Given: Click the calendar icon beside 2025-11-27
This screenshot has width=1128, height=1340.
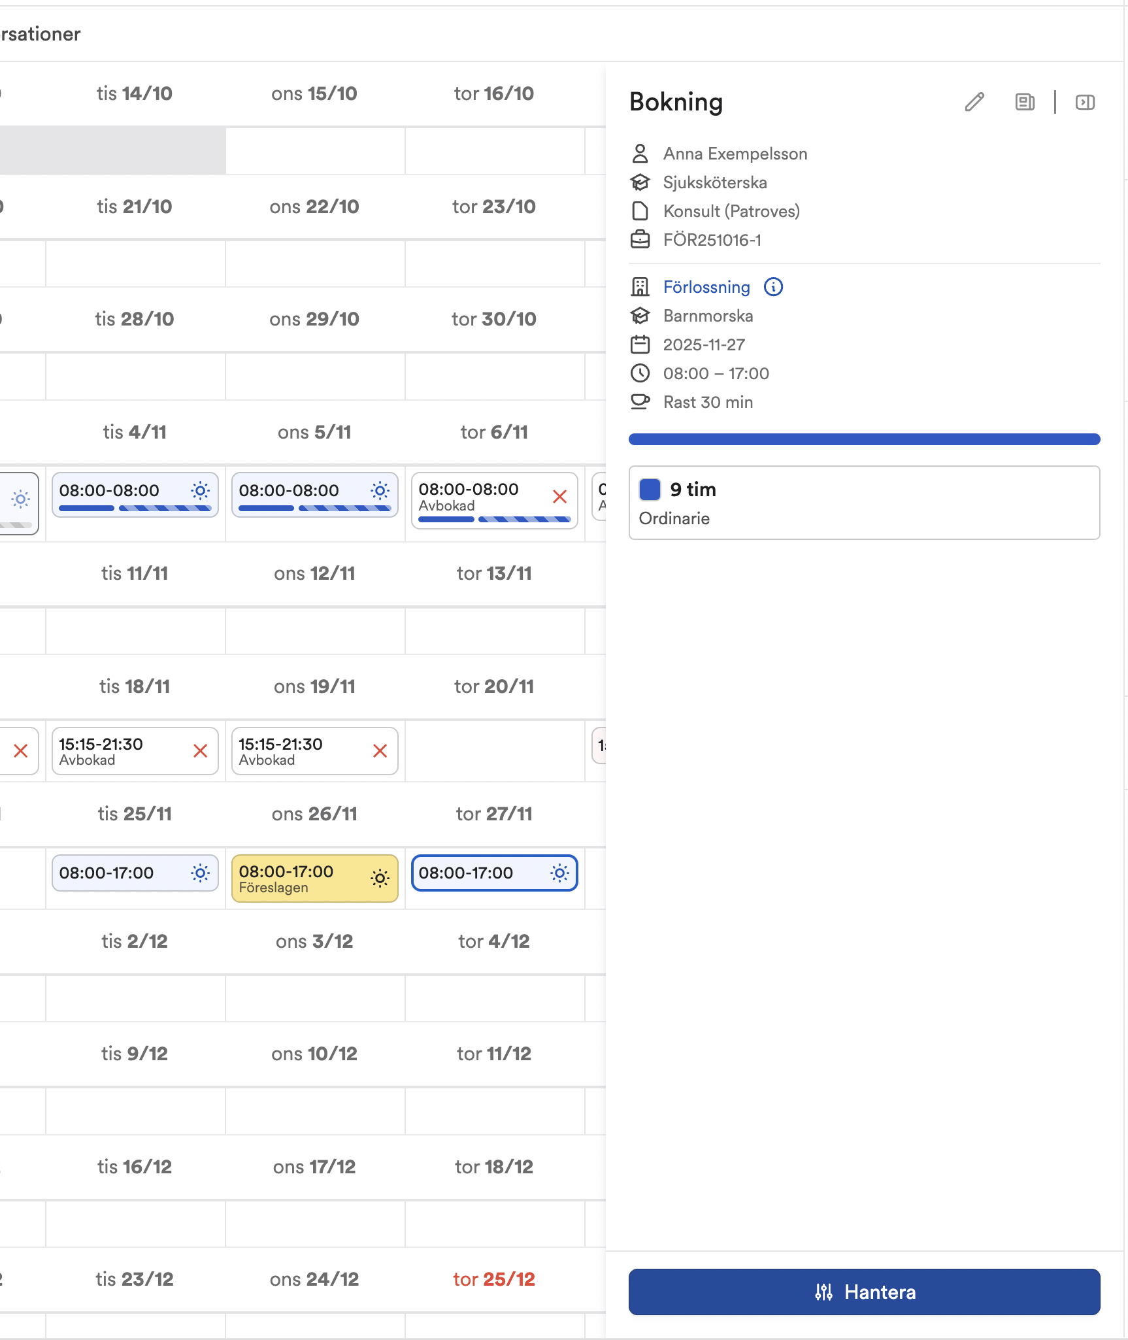Looking at the screenshot, I should coord(640,344).
